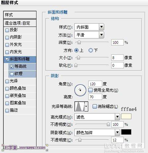Click the 大小 field showing 8
148x153 pixels.
coord(117,58)
